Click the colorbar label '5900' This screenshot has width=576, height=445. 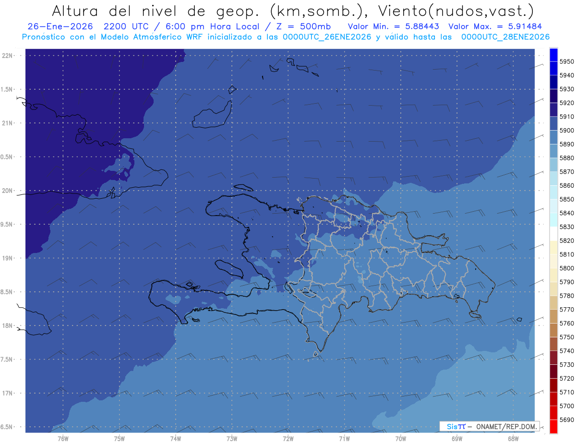pyautogui.click(x=567, y=131)
